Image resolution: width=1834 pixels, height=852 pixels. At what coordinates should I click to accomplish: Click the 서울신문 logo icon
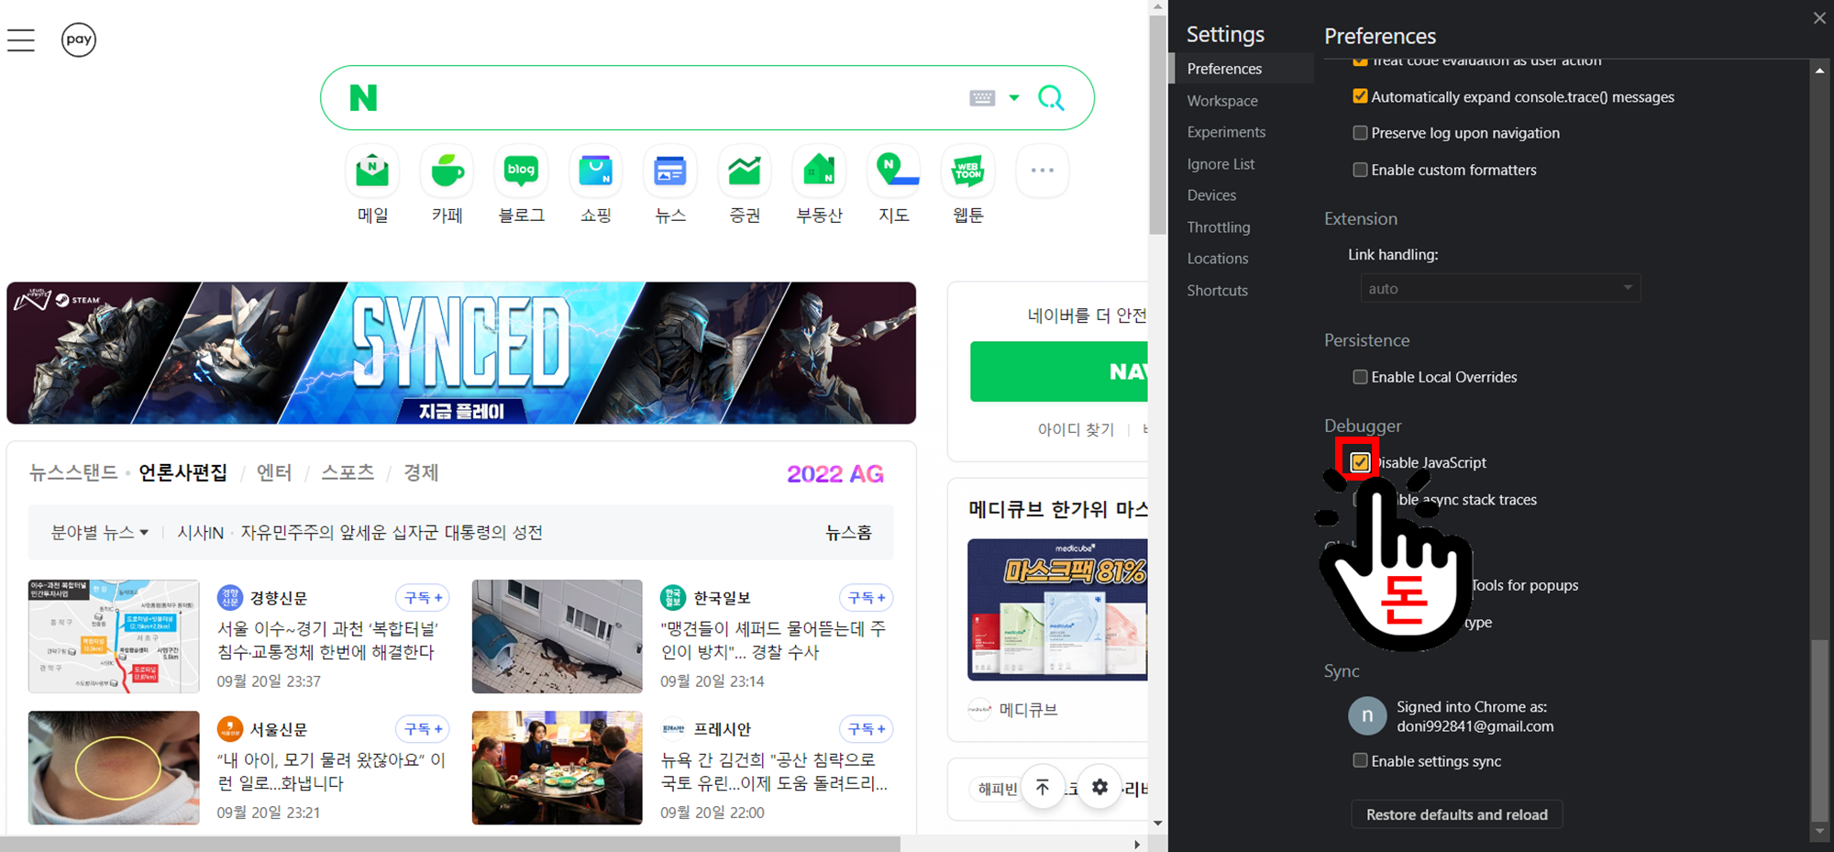click(229, 729)
